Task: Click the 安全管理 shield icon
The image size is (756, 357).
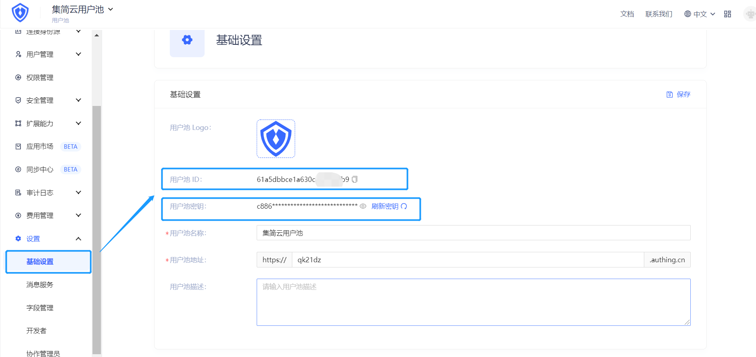Action: pos(18,100)
